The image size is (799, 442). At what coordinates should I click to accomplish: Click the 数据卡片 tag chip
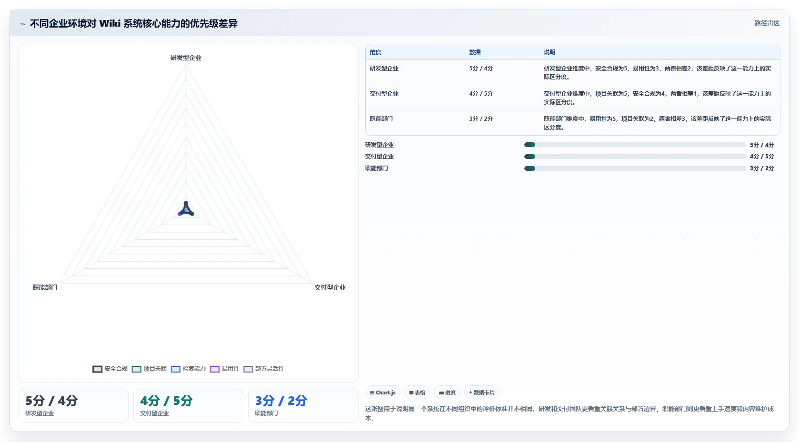(x=481, y=393)
